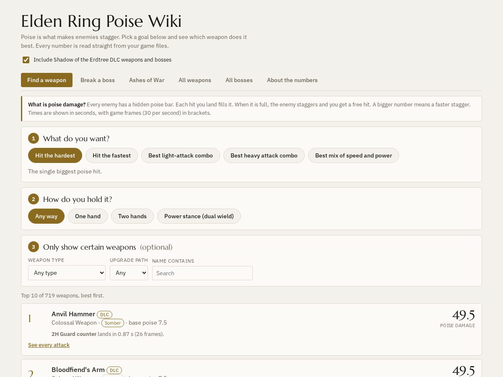
Task: Click the Include Shadow of the Erdtree label
Action: click(x=102, y=60)
